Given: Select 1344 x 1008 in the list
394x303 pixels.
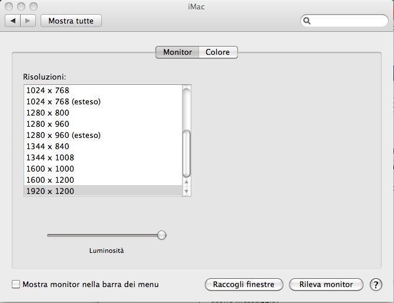Looking at the screenshot, I should pyautogui.click(x=50, y=157).
